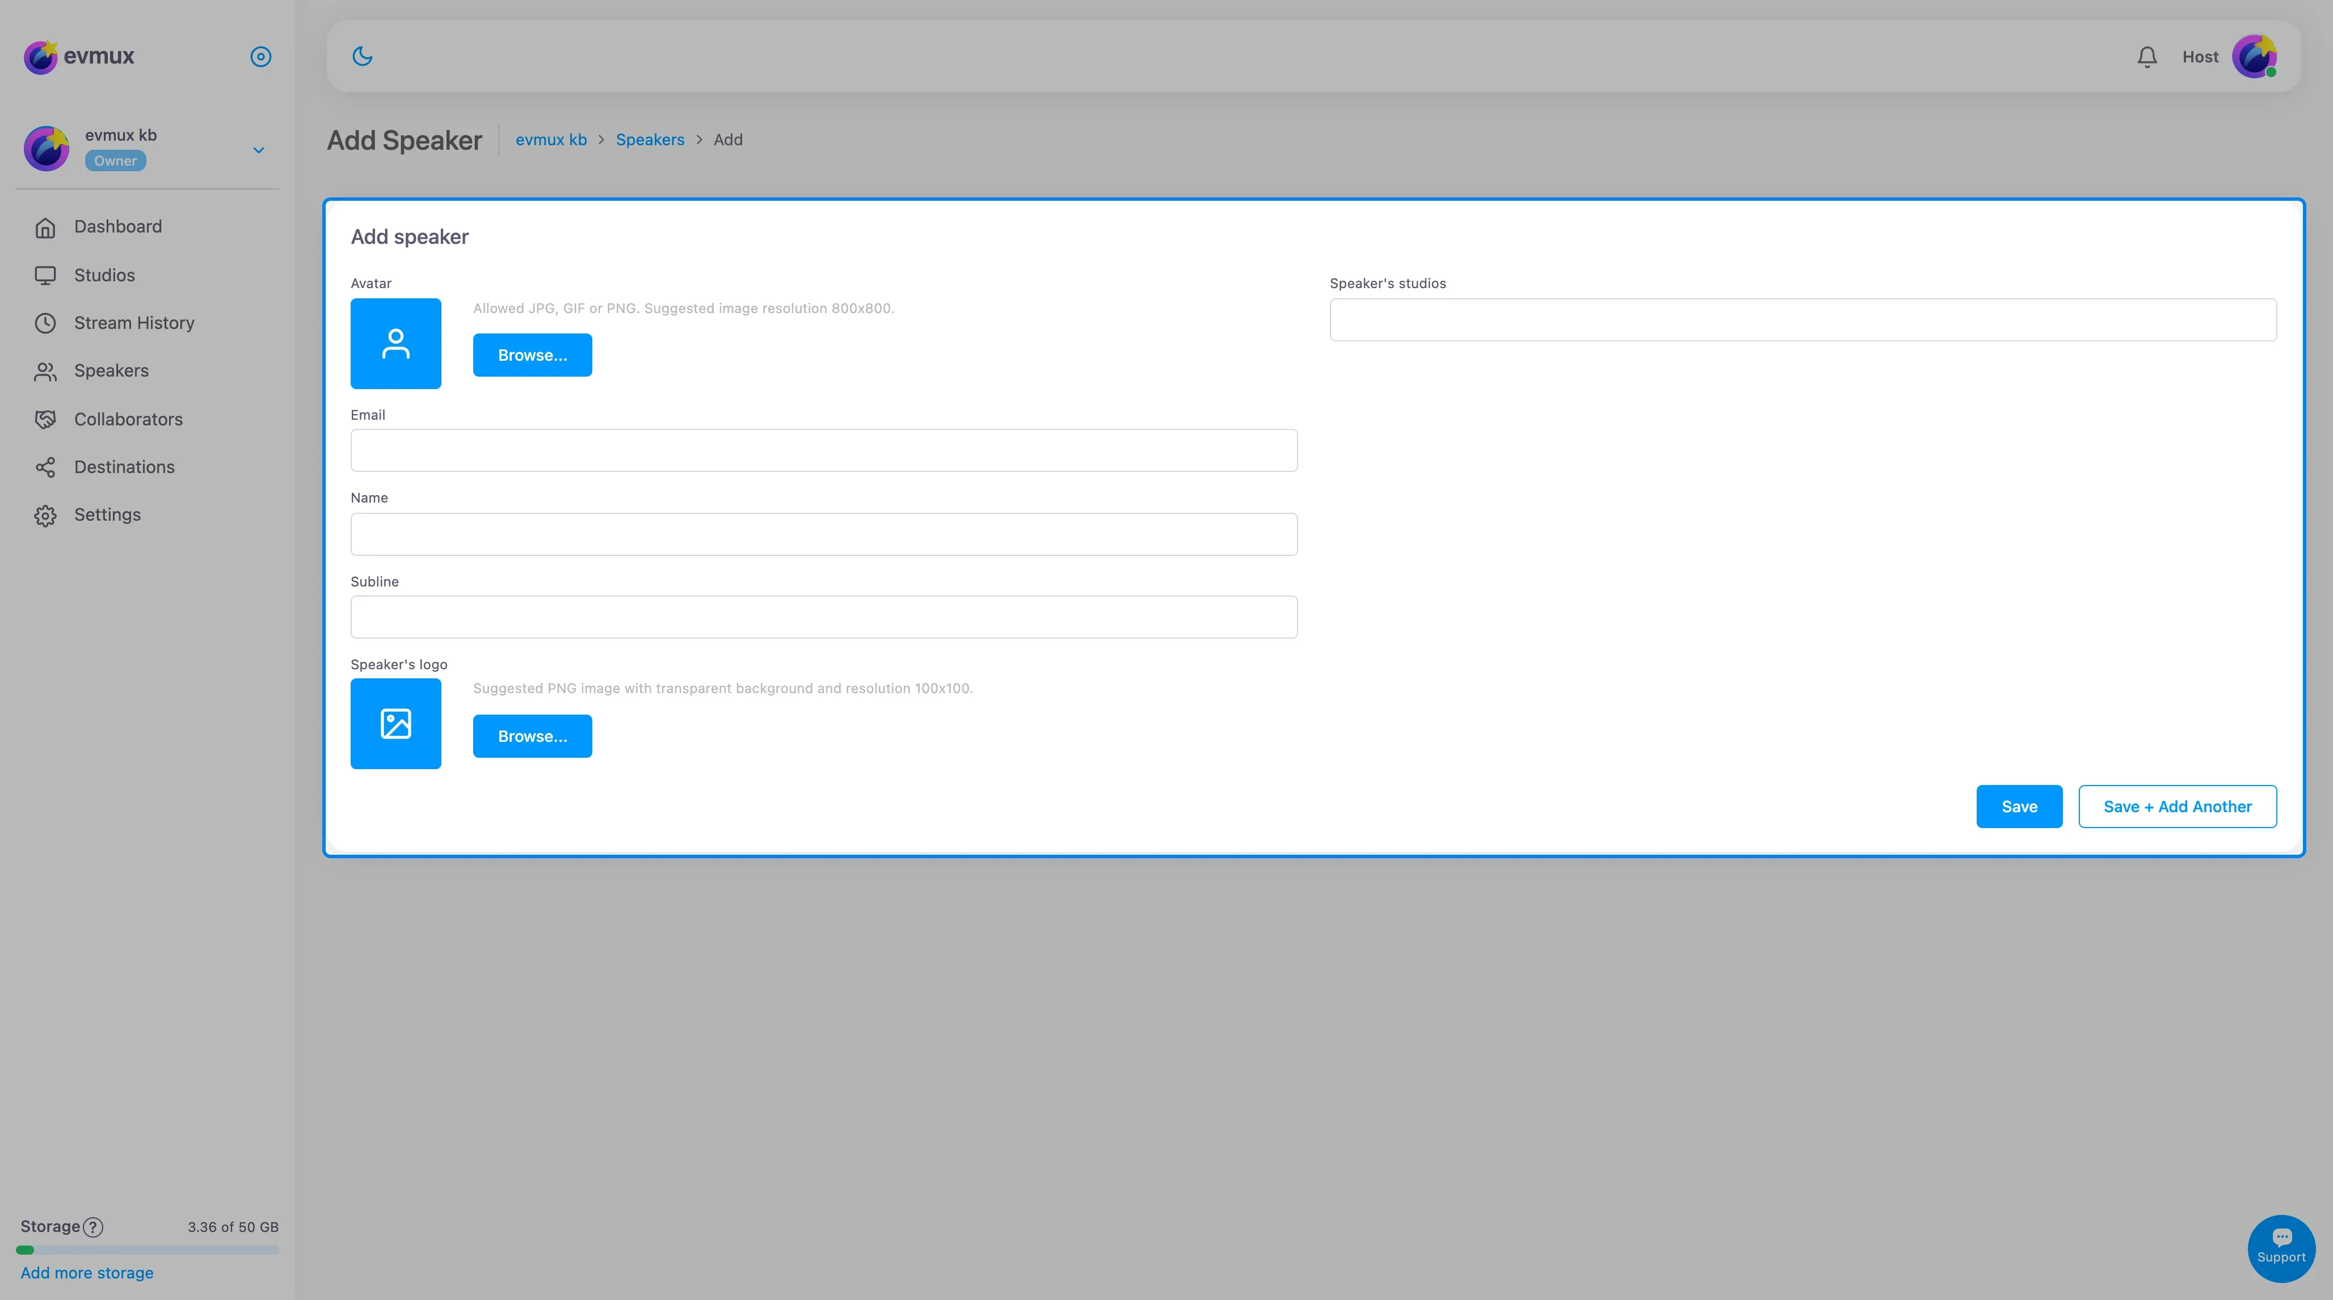This screenshot has width=2333, height=1300.
Task: Click the evmux logo in sidebar
Action: [x=79, y=56]
